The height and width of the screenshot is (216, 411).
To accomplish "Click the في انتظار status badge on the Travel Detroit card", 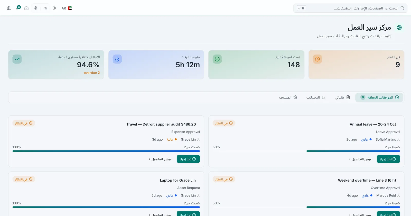I will pos(24,123).
